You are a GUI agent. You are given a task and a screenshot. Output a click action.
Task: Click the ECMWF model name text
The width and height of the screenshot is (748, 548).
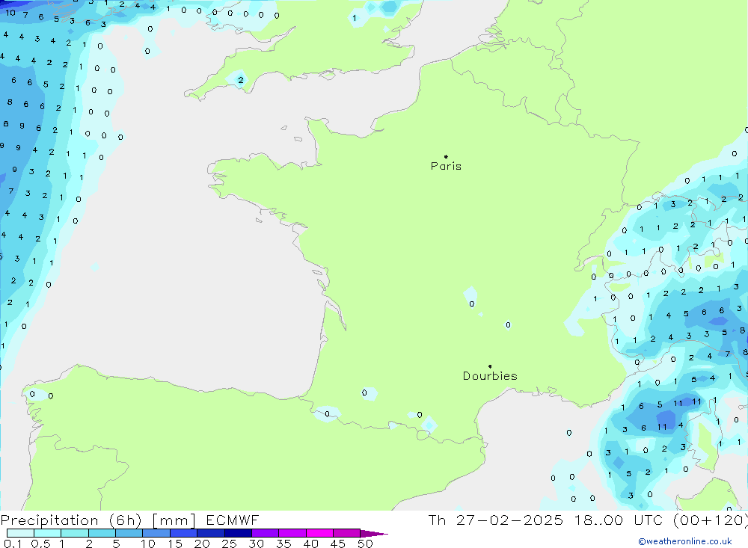point(233,520)
